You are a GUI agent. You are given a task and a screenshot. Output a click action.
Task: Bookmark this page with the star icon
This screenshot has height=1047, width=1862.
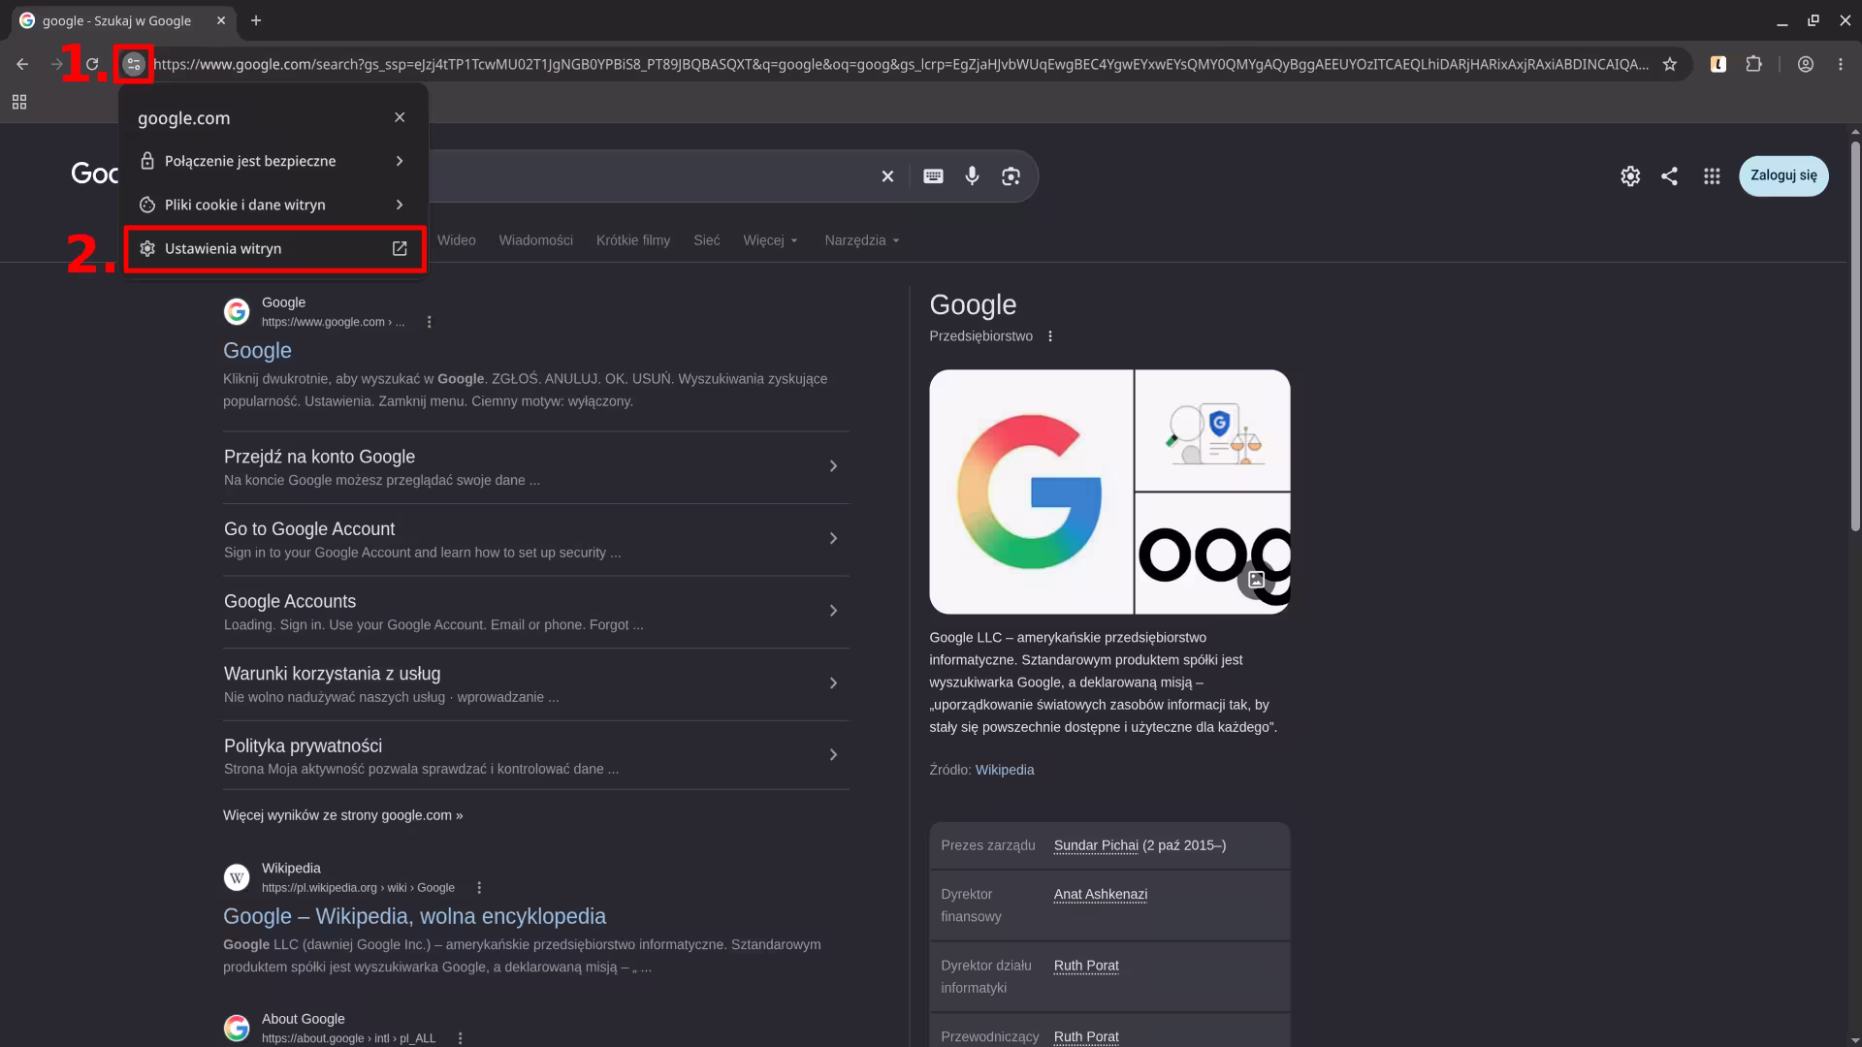[x=1670, y=65]
